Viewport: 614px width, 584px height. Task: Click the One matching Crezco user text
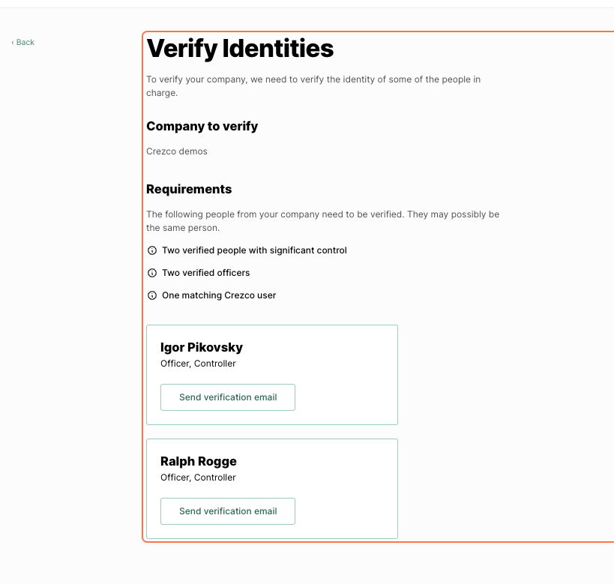[219, 295]
